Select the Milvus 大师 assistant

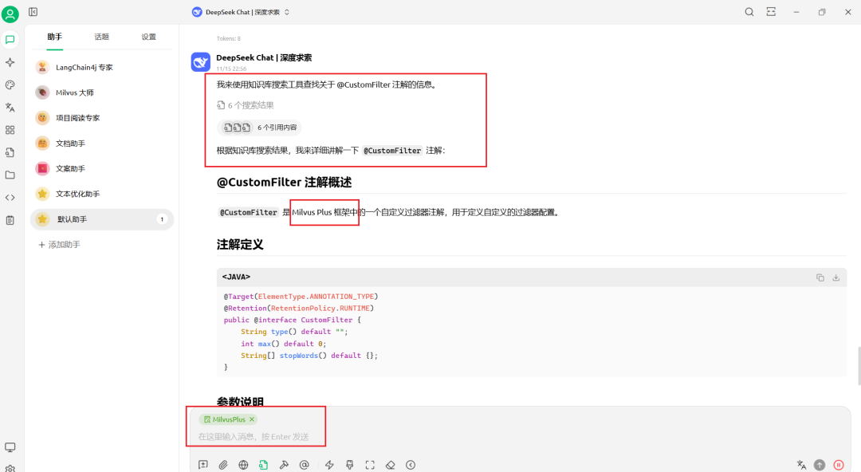click(102, 92)
